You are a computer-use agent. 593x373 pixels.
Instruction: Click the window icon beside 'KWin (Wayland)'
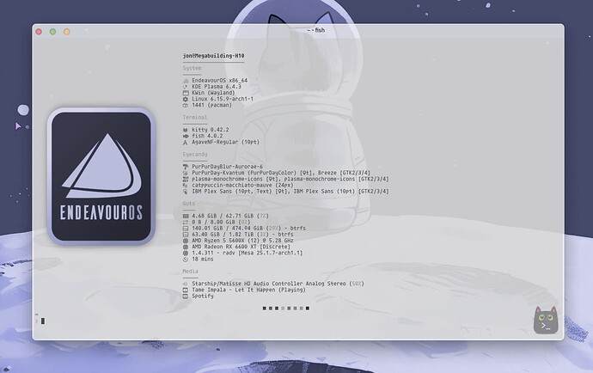(186, 93)
